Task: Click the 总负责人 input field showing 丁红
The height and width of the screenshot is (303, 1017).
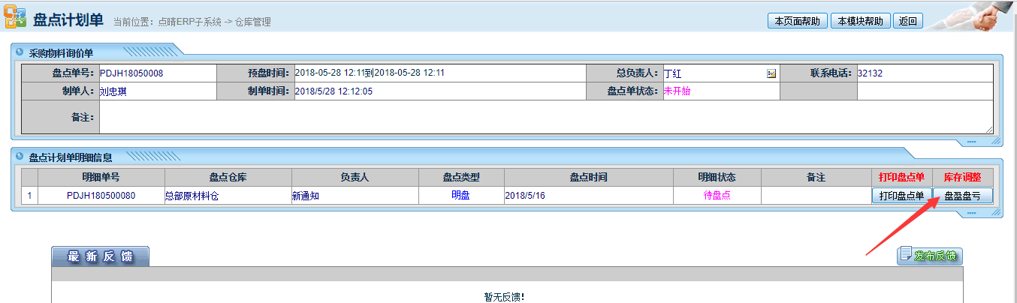Action: (712, 73)
